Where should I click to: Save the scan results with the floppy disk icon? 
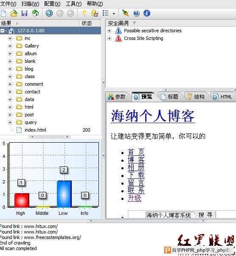click(25, 14)
